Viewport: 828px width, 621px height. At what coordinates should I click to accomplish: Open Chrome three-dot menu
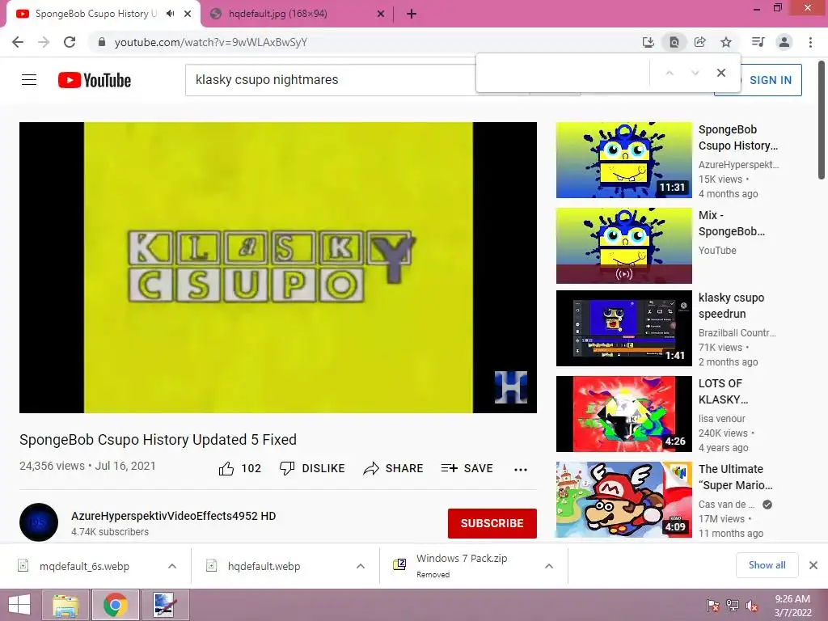[810, 42]
